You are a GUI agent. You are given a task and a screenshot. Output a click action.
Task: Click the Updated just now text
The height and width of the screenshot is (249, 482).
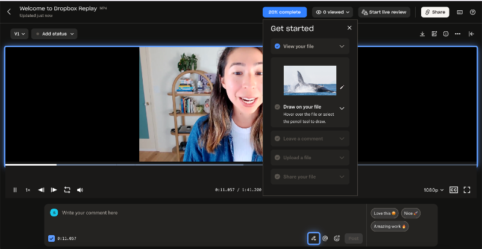36,16
